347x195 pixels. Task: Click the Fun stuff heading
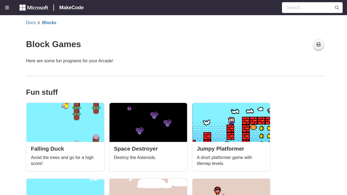pos(42,92)
